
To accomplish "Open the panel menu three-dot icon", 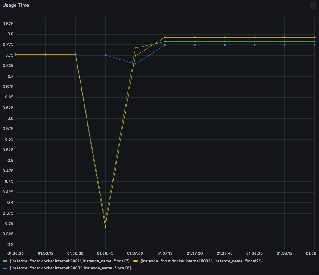I will point(313,6).
